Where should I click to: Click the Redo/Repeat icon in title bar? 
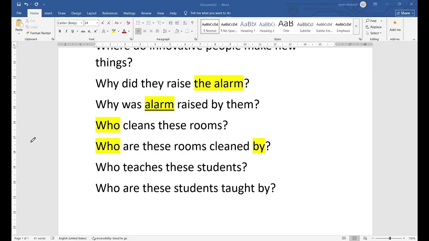pyautogui.click(x=36, y=4)
